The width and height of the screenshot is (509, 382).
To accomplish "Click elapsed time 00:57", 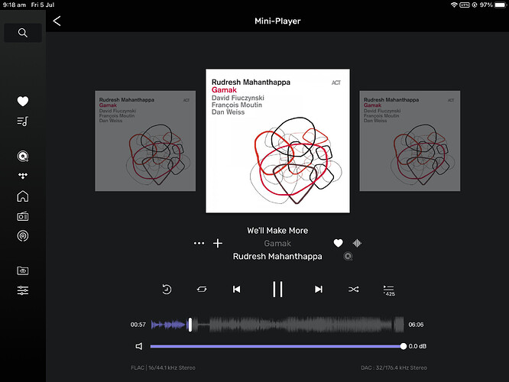I will pos(138,325).
